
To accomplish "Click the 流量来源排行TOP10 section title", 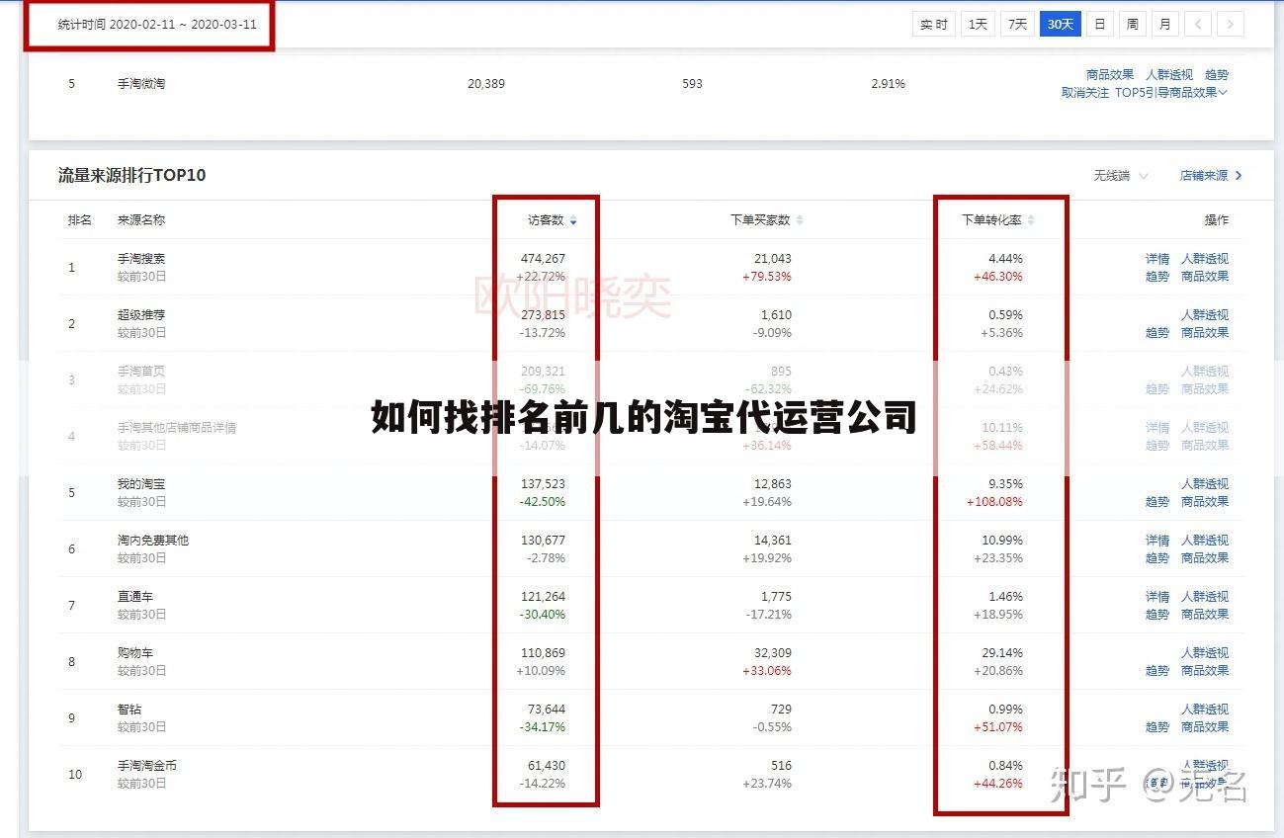I will click(131, 176).
